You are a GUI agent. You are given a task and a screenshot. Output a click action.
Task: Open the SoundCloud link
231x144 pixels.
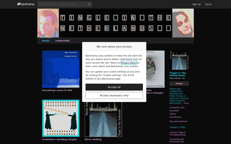pyautogui.click(x=175, y=117)
